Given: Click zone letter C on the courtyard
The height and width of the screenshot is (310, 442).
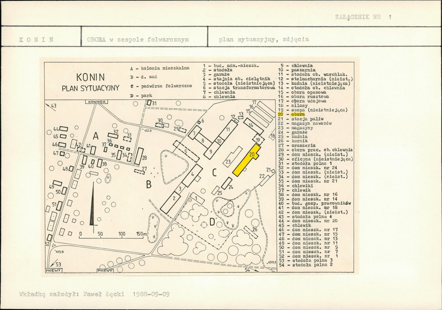Looking at the screenshot, I should point(214,173).
